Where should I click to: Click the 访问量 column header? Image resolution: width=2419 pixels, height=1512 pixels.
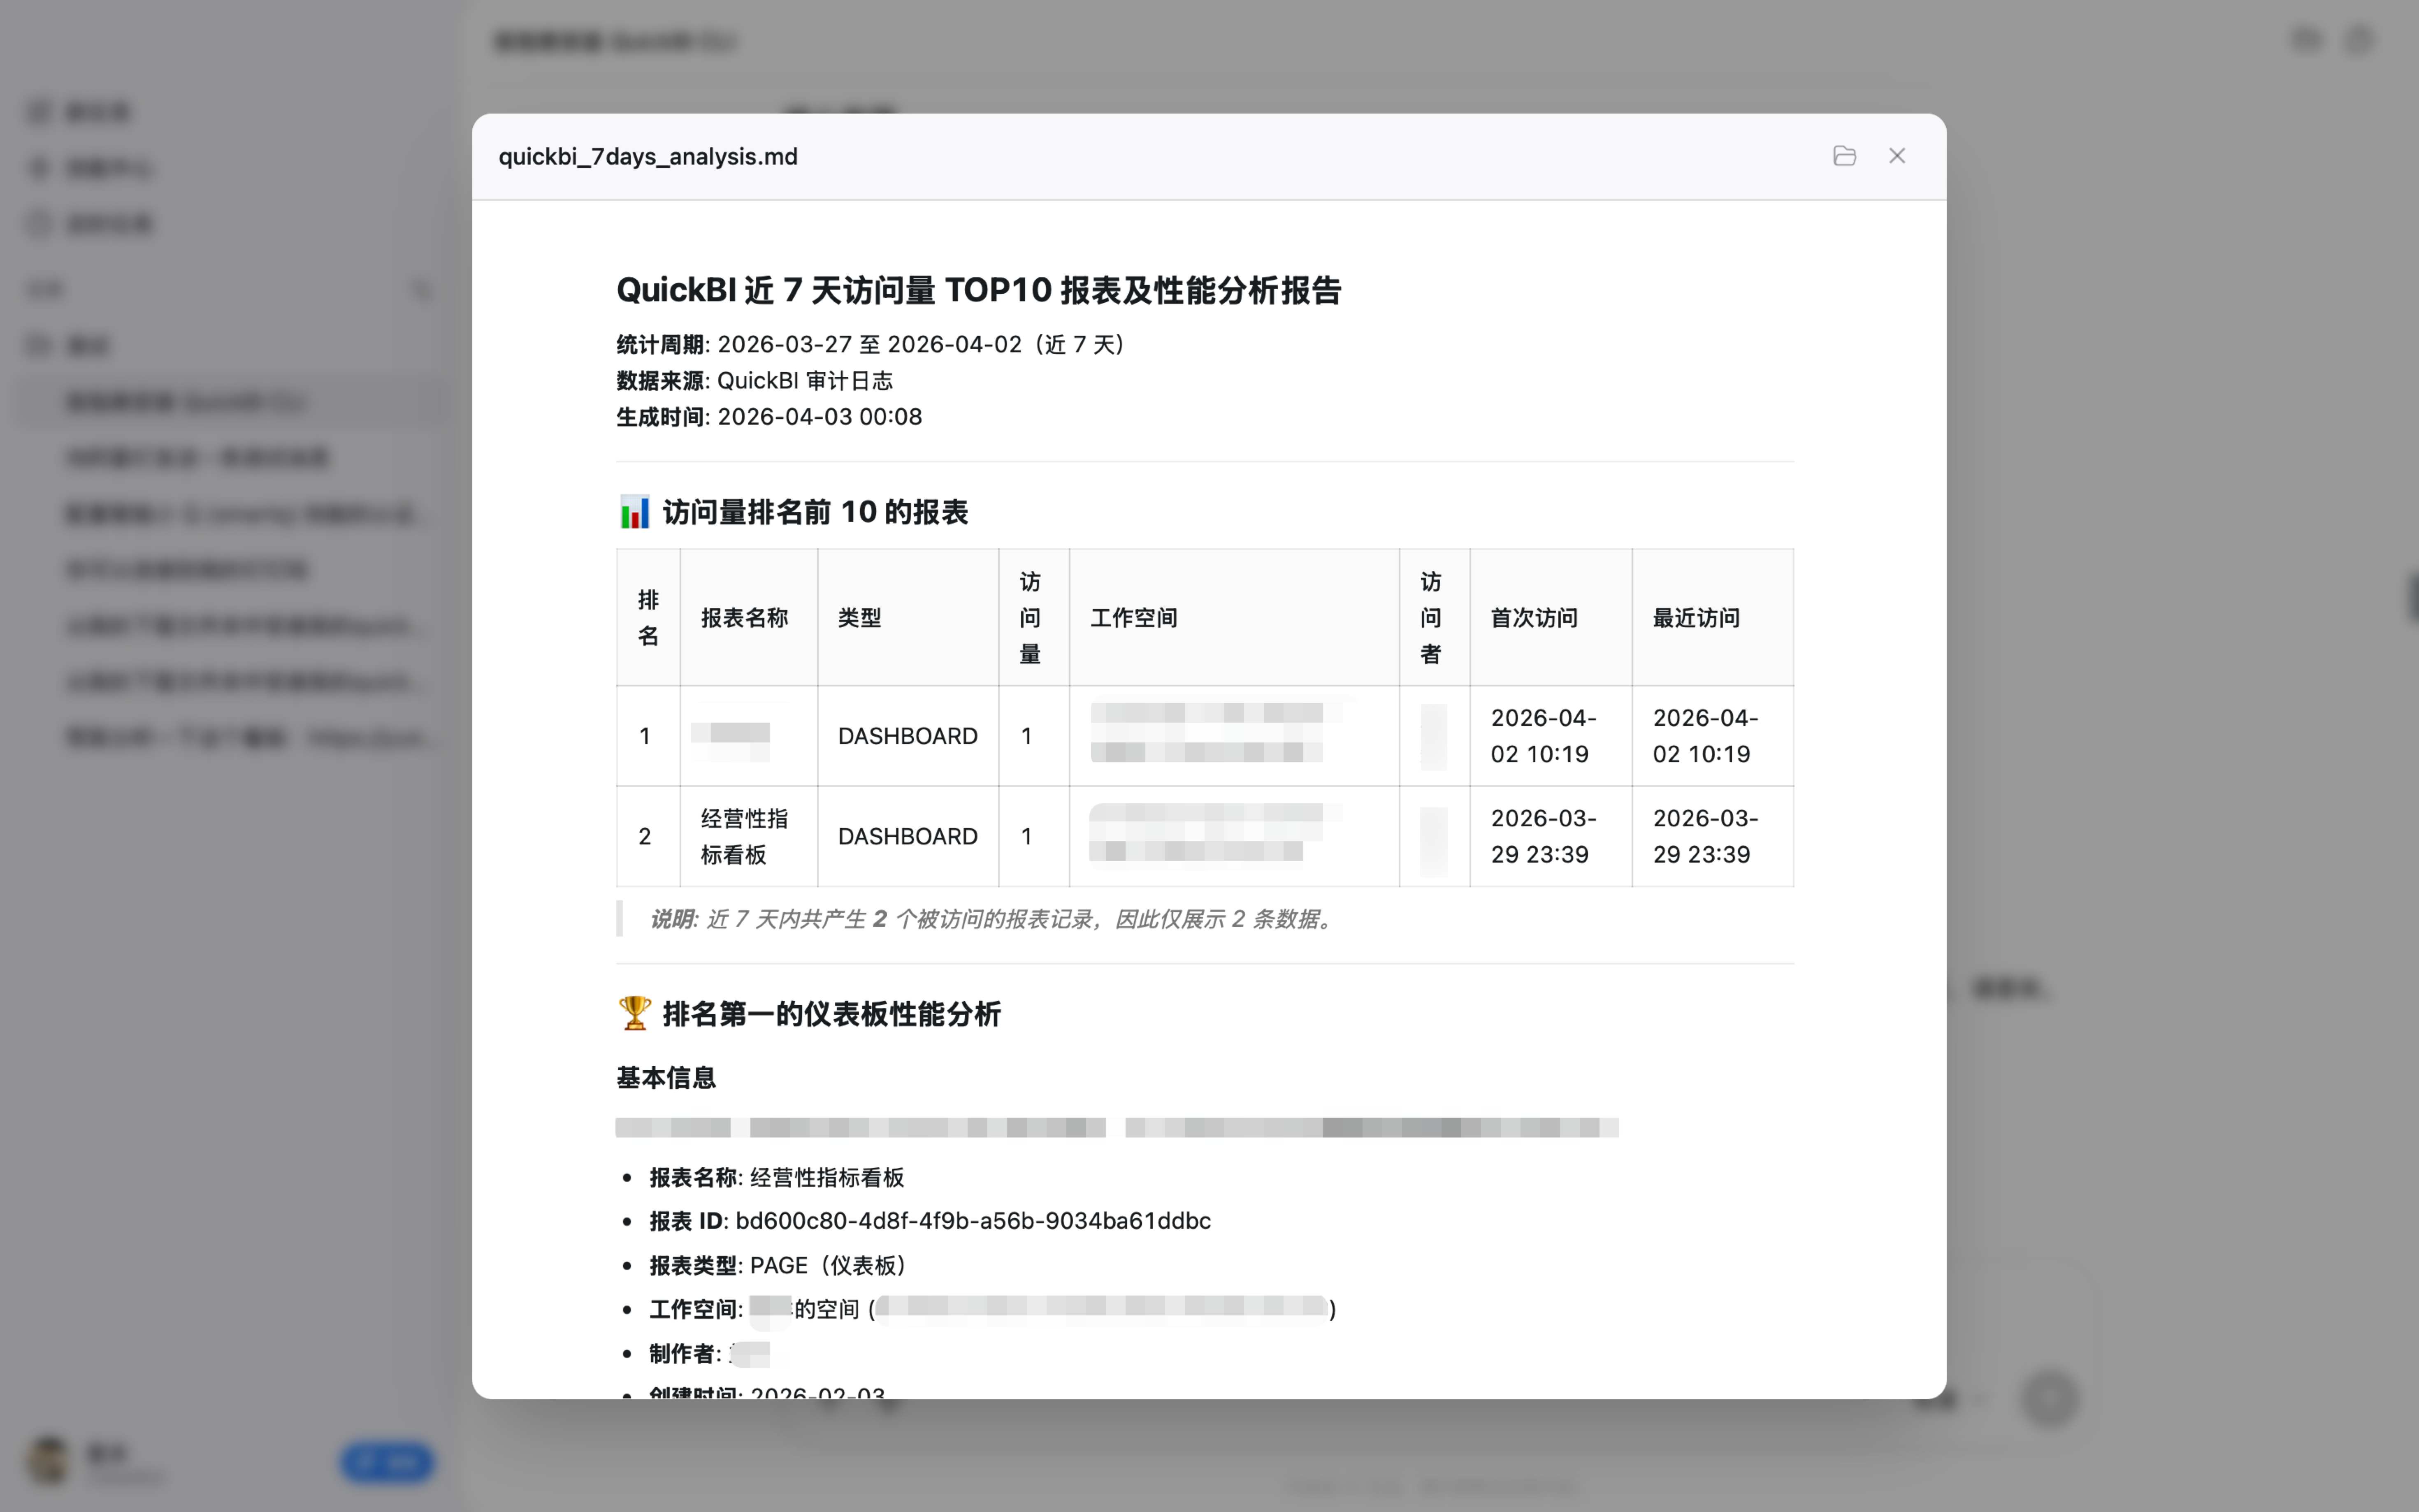click(x=1030, y=617)
